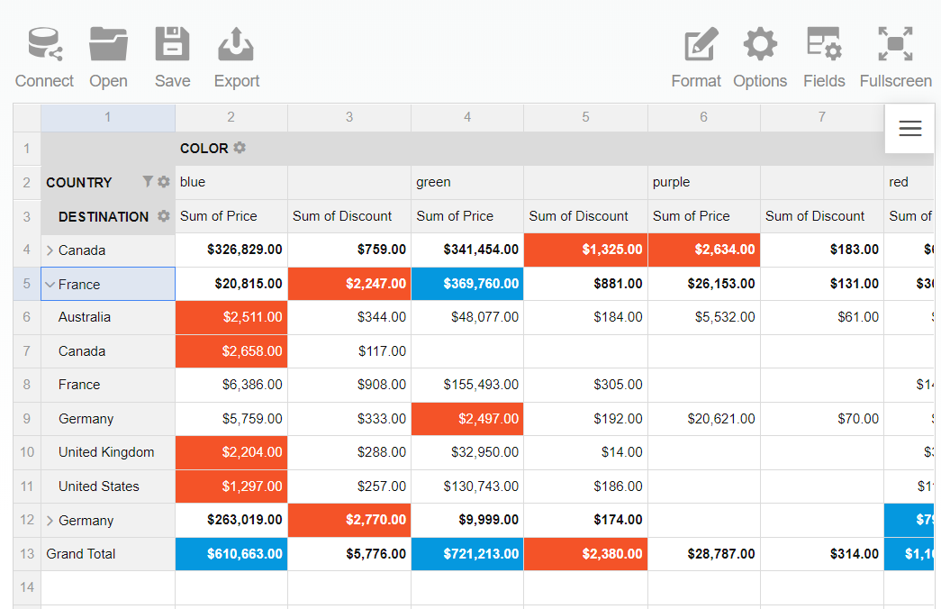Select row 13 number header
Viewport: 941px width, 609px height.
click(x=27, y=554)
